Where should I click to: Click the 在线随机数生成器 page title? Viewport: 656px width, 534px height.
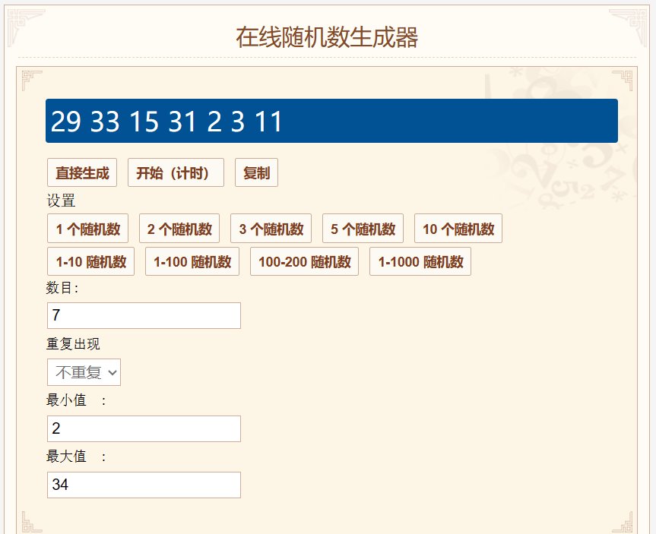(327, 37)
